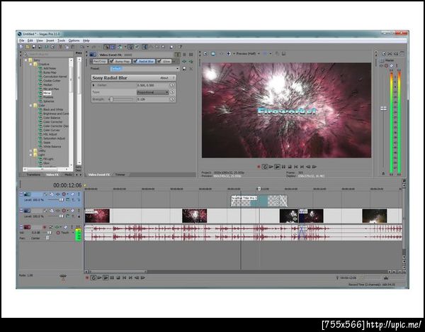Click the Cut scissors toolbar icon
This screenshot has width=425, height=332.
(x=60, y=47)
